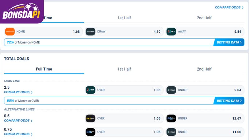Image resolution: width=249 pixels, height=140 pixels.
Task: Click bookmaker icon beside OVER 1.06
Action: point(91,132)
